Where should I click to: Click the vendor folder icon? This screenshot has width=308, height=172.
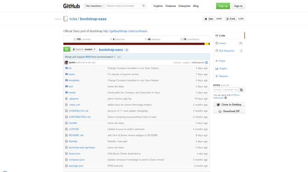(x=66, y=92)
